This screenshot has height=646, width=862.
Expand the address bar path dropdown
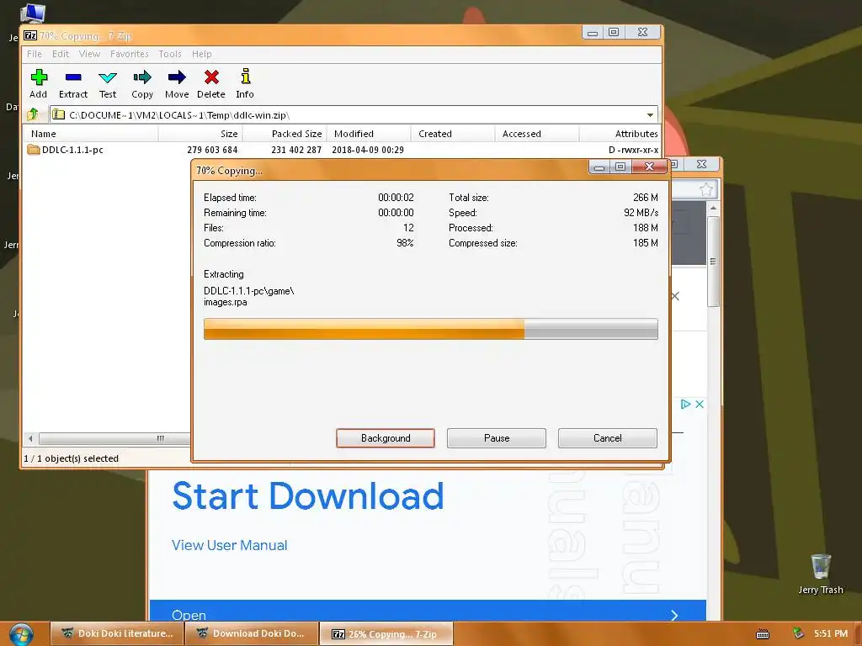[x=651, y=114]
